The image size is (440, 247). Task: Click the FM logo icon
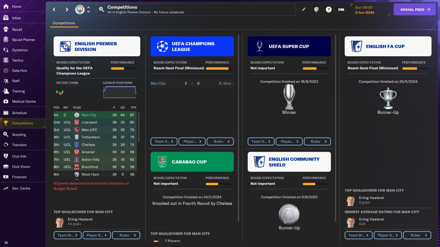coord(341,10)
